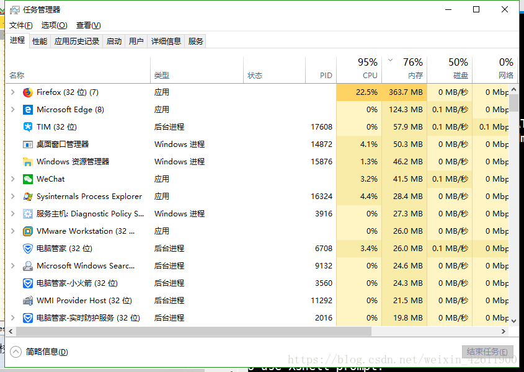Sort by the 网络 column header

pos(495,70)
